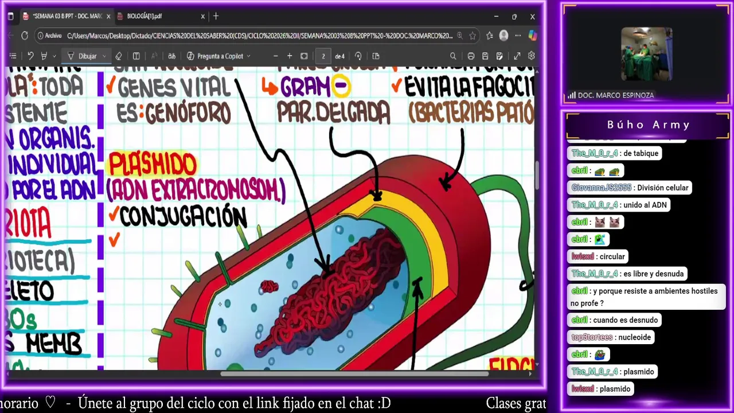The width and height of the screenshot is (734, 413).
Task: Click chat message 'de tabique'
Action: tap(614, 153)
